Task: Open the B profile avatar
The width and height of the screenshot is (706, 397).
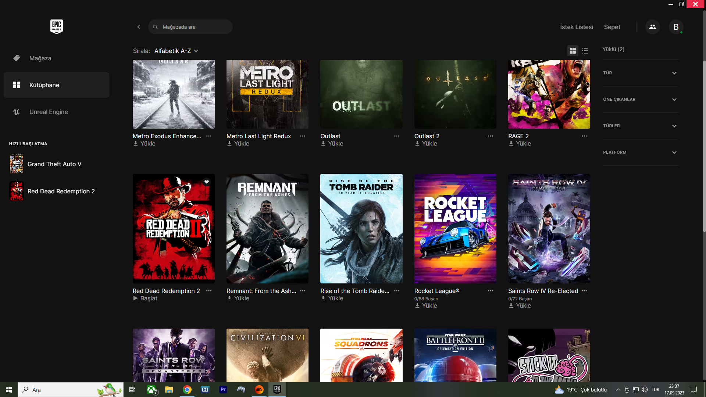Action: click(676, 27)
